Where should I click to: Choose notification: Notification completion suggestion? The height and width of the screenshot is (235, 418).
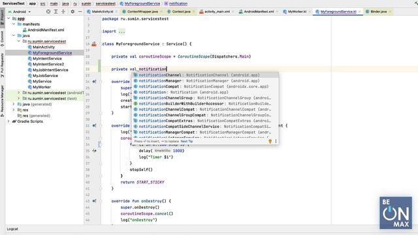point(206,92)
